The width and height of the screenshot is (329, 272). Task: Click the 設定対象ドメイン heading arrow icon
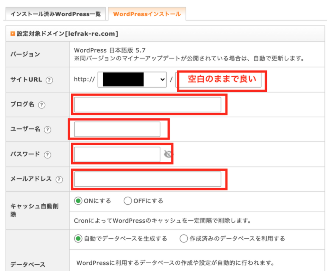tap(13, 34)
